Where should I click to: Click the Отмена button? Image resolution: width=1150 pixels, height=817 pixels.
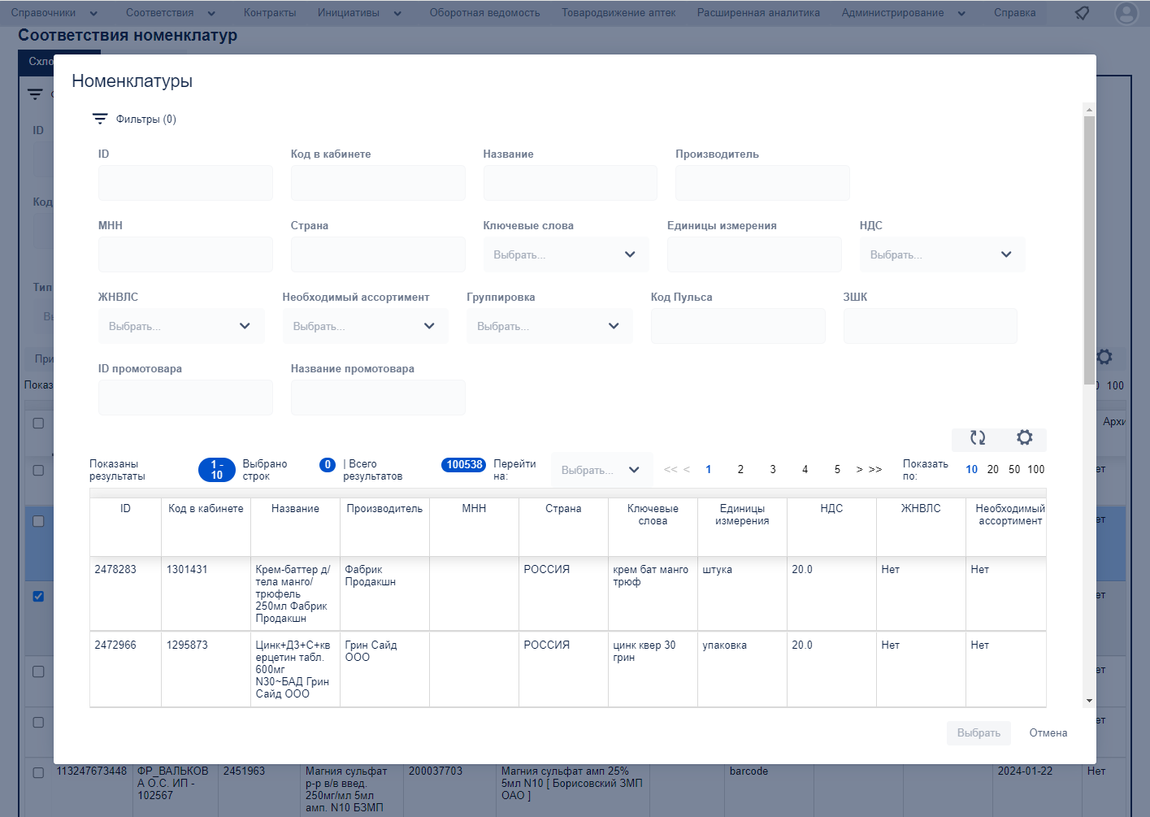[x=1048, y=732]
